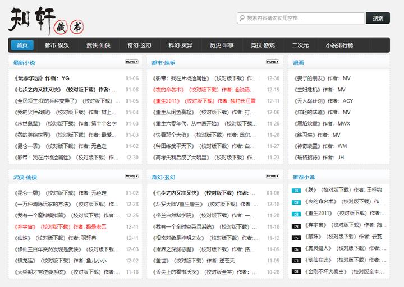Open 二次元 navigation menu item
This screenshot has width=404, height=287.
click(300, 45)
